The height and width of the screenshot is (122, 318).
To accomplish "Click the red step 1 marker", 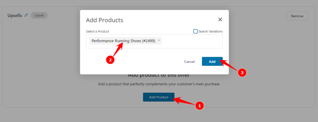I will tap(199, 105).
